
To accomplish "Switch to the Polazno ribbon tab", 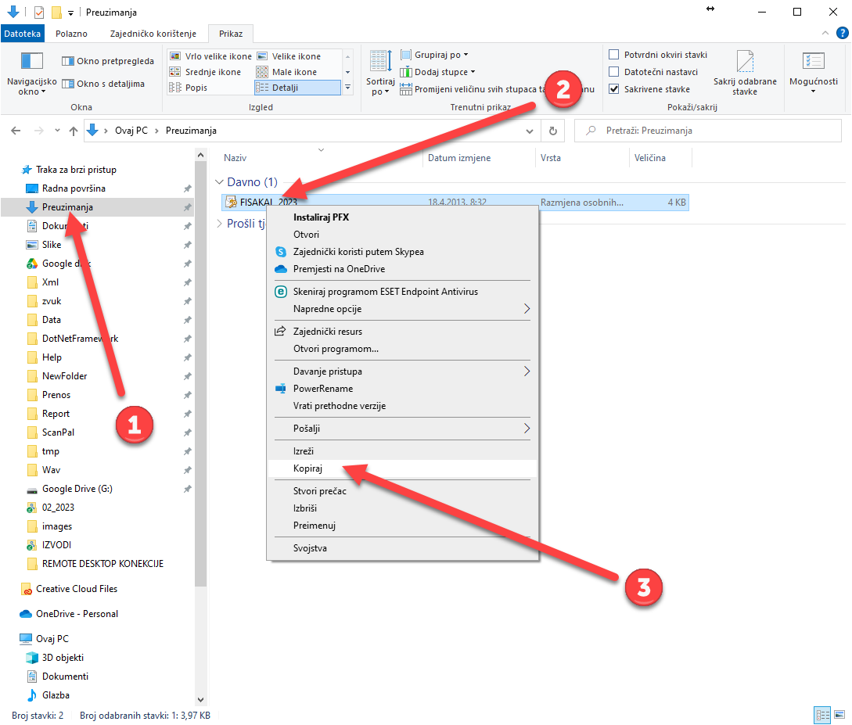I will (71, 34).
